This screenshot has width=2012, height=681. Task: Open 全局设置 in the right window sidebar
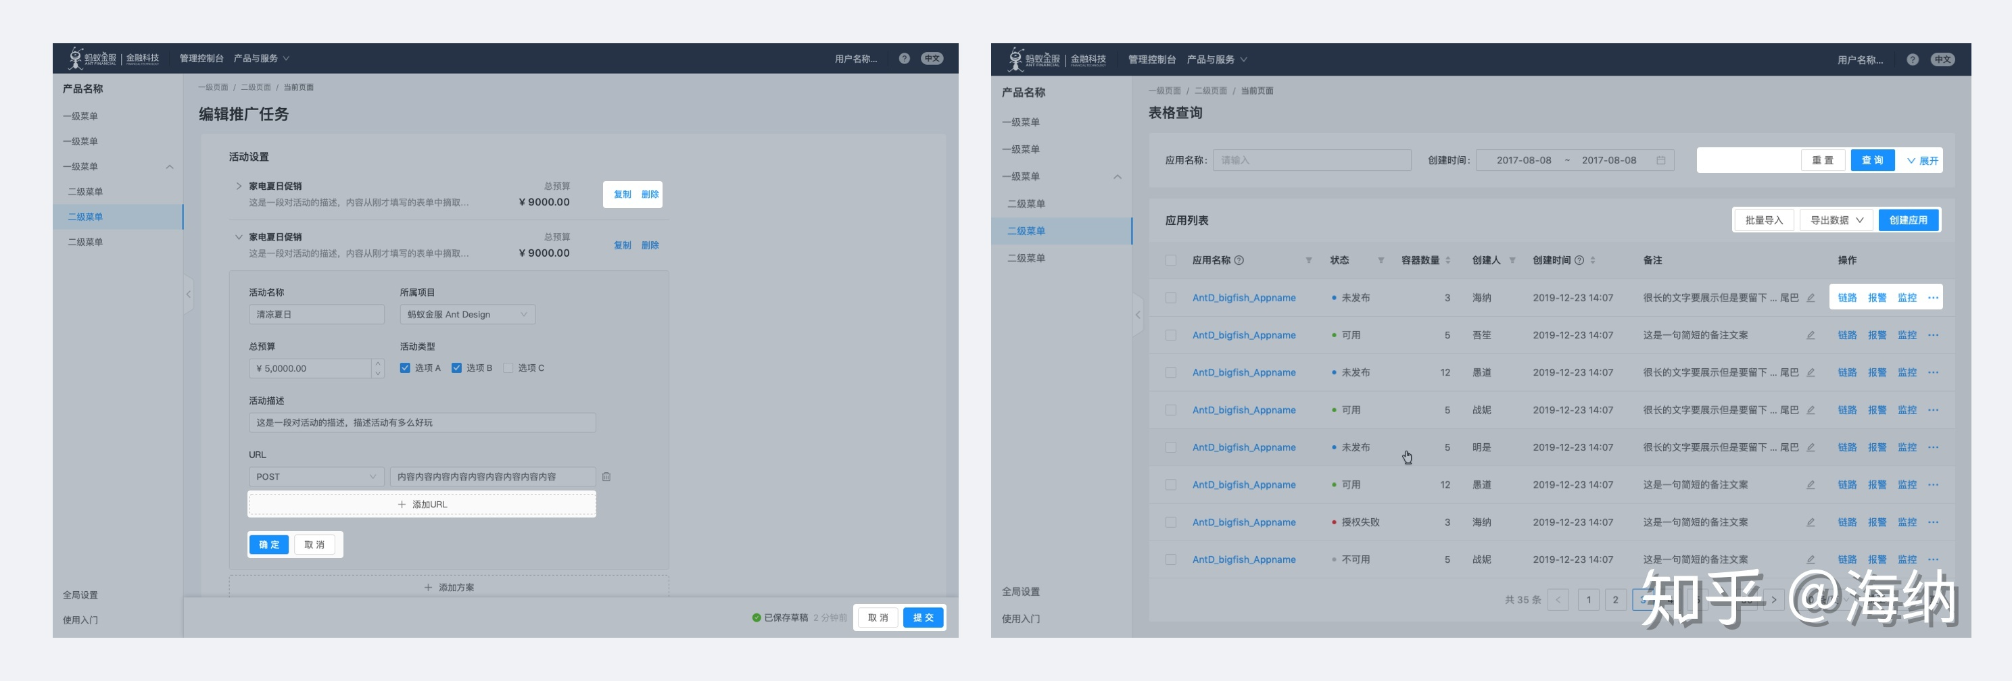click(1021, 592)
